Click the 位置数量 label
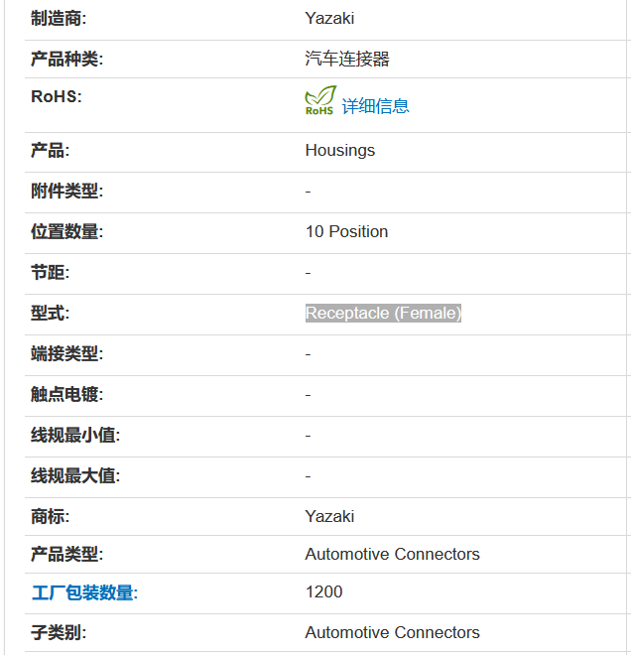The width and height of the screenshot is (631, 655). 66,232
